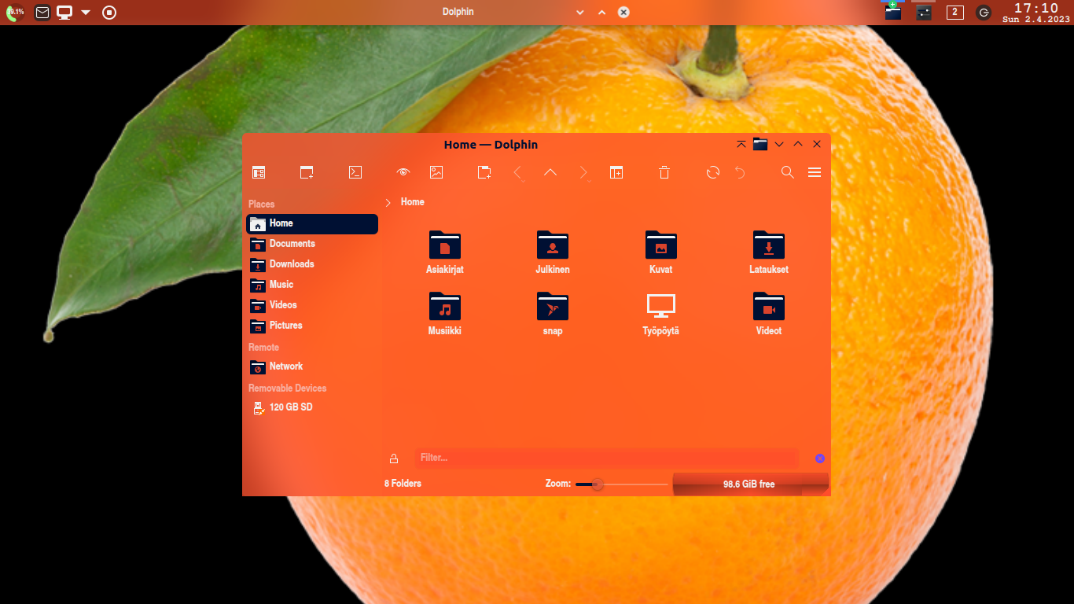
Task: Open the mail icon in top panel
Action: pyautogui.click(x=42, y=13)
